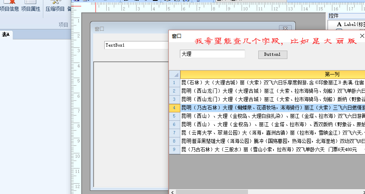Image resolution: width=365 pixels, height=194 pixels.
Task: Select row header 4
Action: [x=175, y=108]
